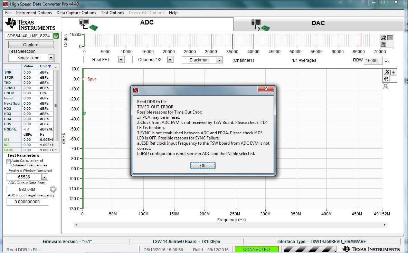Switch to the ADC tab

coord(147,24)
